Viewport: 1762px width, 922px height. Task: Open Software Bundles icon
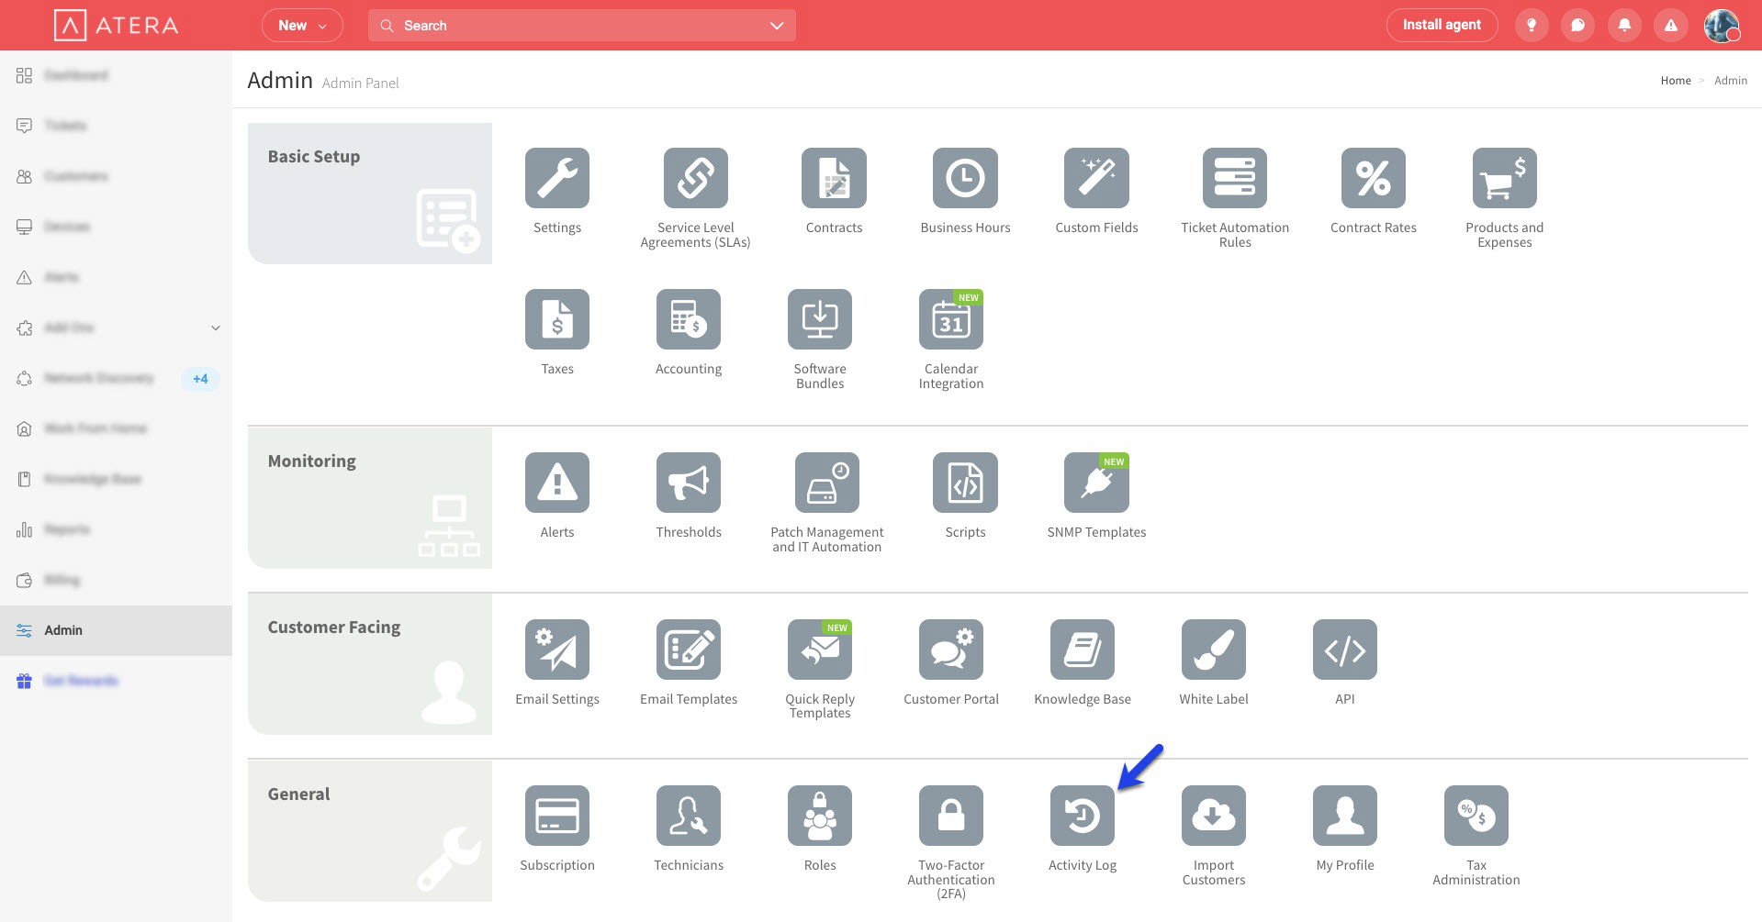coord(820,319)
